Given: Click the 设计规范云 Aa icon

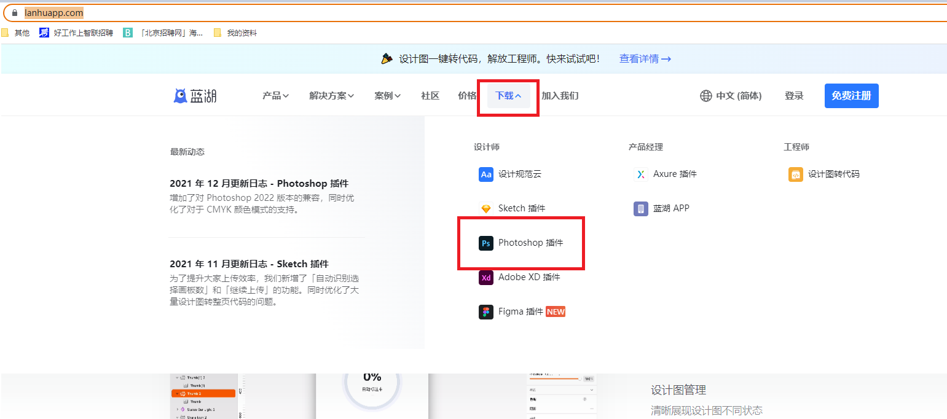Looking at the screenshot, I should [486, 174].
